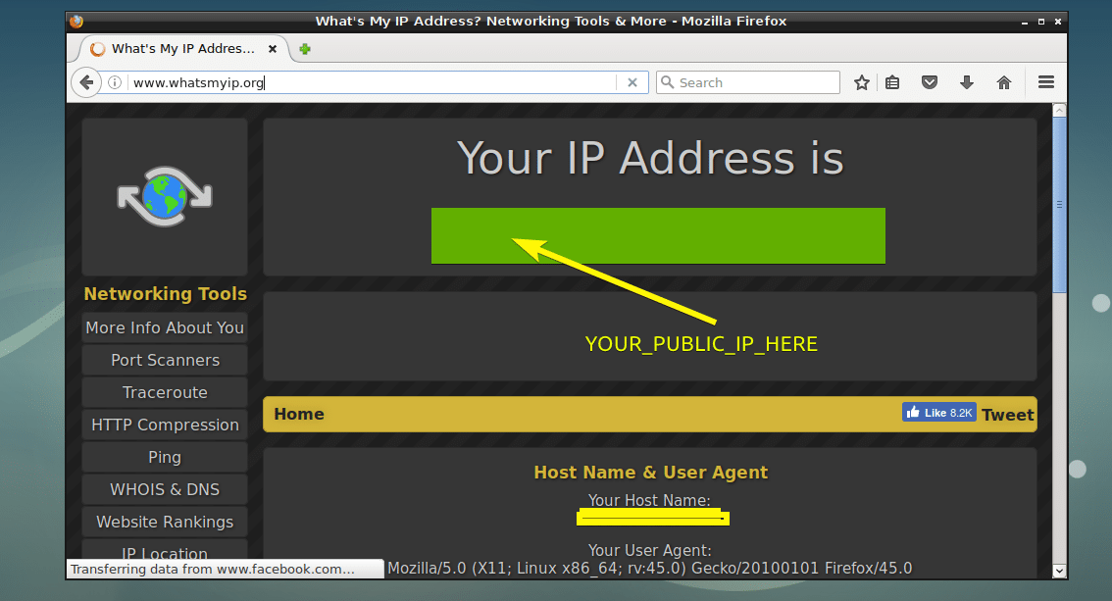This screenshot has width=1112, height=601.
Task: Click the globe logo of the site
Action: coord(165,196)
